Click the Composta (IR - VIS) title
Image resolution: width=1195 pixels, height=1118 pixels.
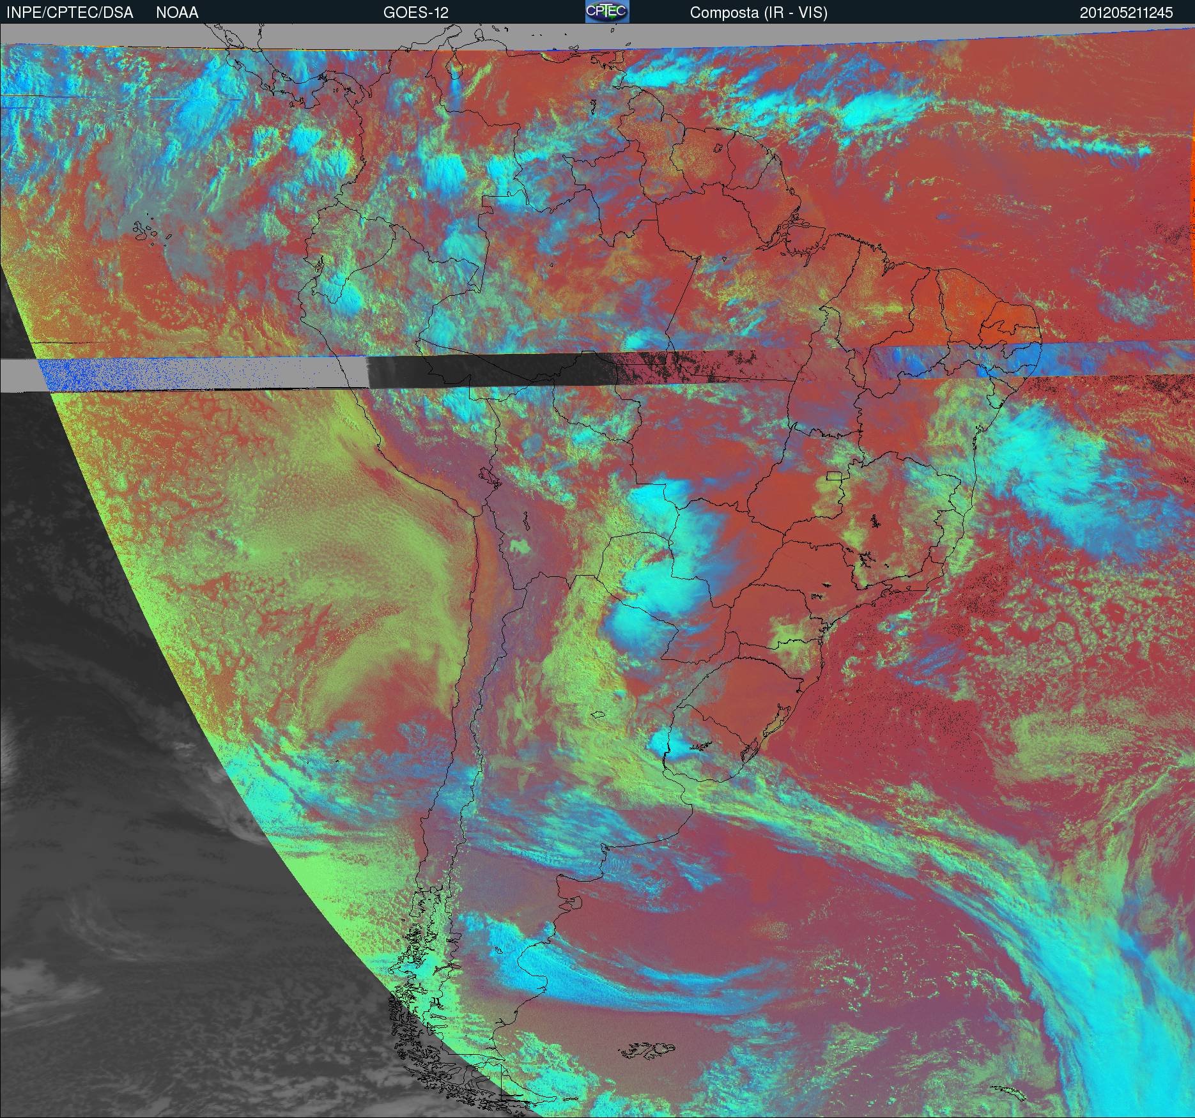coord(759,13)
